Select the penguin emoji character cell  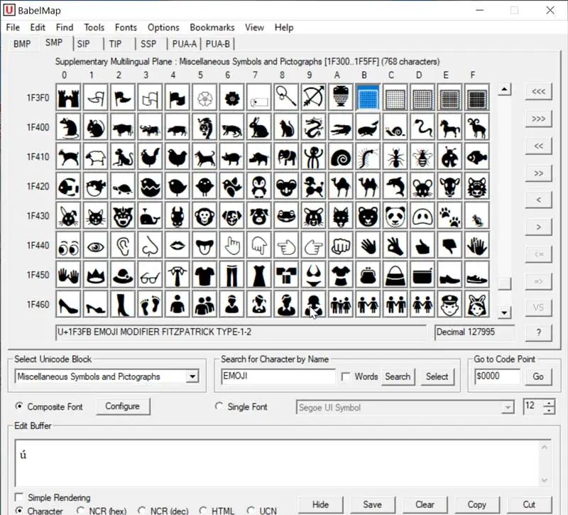pos(258,186)
